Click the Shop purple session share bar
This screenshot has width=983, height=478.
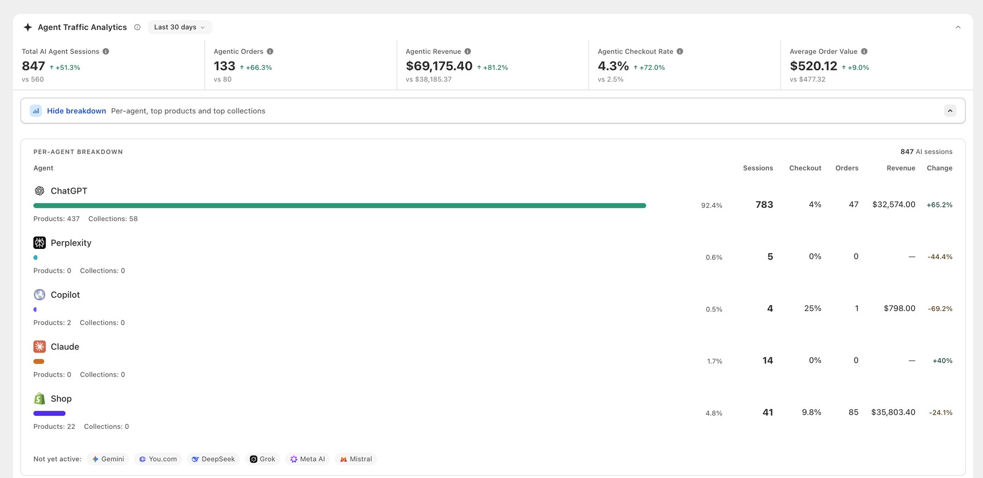49,414
